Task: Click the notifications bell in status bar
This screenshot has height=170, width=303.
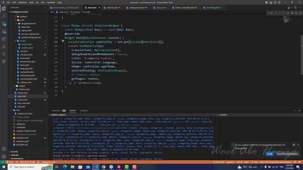Action: tap(300, 162)
